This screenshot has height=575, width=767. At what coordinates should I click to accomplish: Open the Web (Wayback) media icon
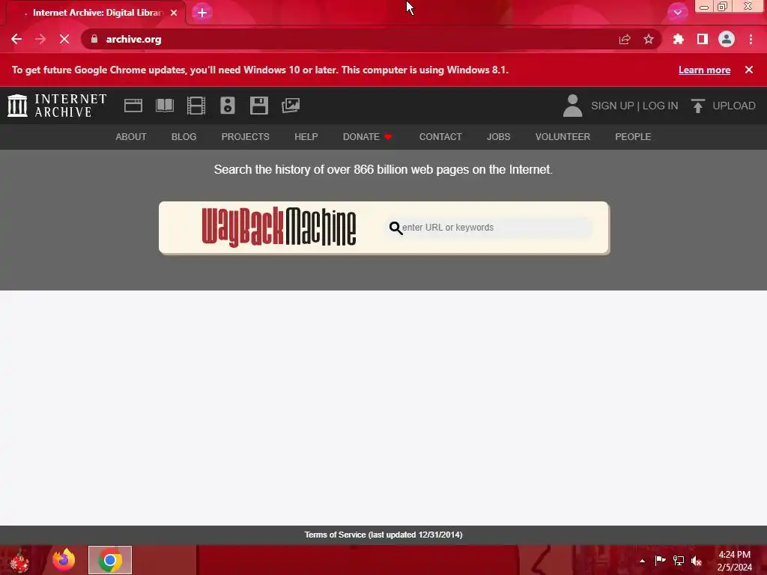pyautogui.click(x=133, y=106)
